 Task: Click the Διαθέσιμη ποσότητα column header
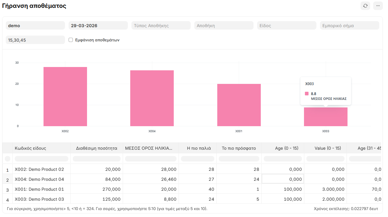click(97, 148)
